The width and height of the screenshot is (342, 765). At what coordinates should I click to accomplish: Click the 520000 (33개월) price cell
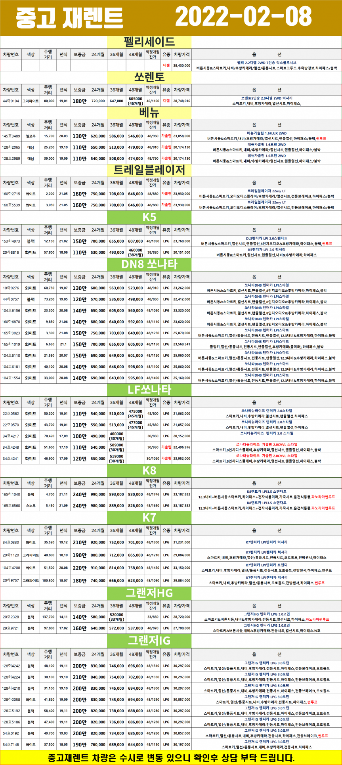pos(117,617)
